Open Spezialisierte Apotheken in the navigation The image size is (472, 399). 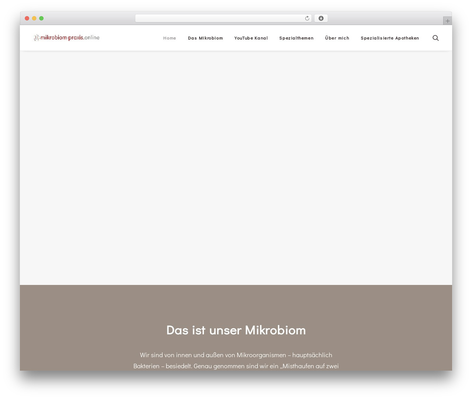pos(390,38)
